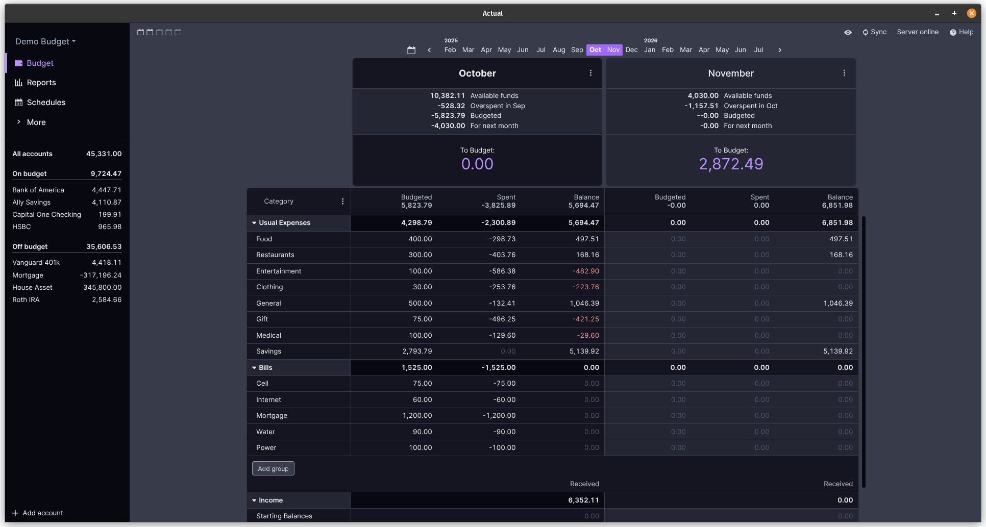Toggle privacy mode with the eye icon
Image resolution: width=986 pixels, height=527 pixels.
[848, 32]
